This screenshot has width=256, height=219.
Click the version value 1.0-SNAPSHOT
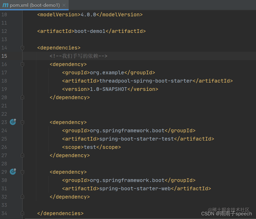click(x=109, y=89)
